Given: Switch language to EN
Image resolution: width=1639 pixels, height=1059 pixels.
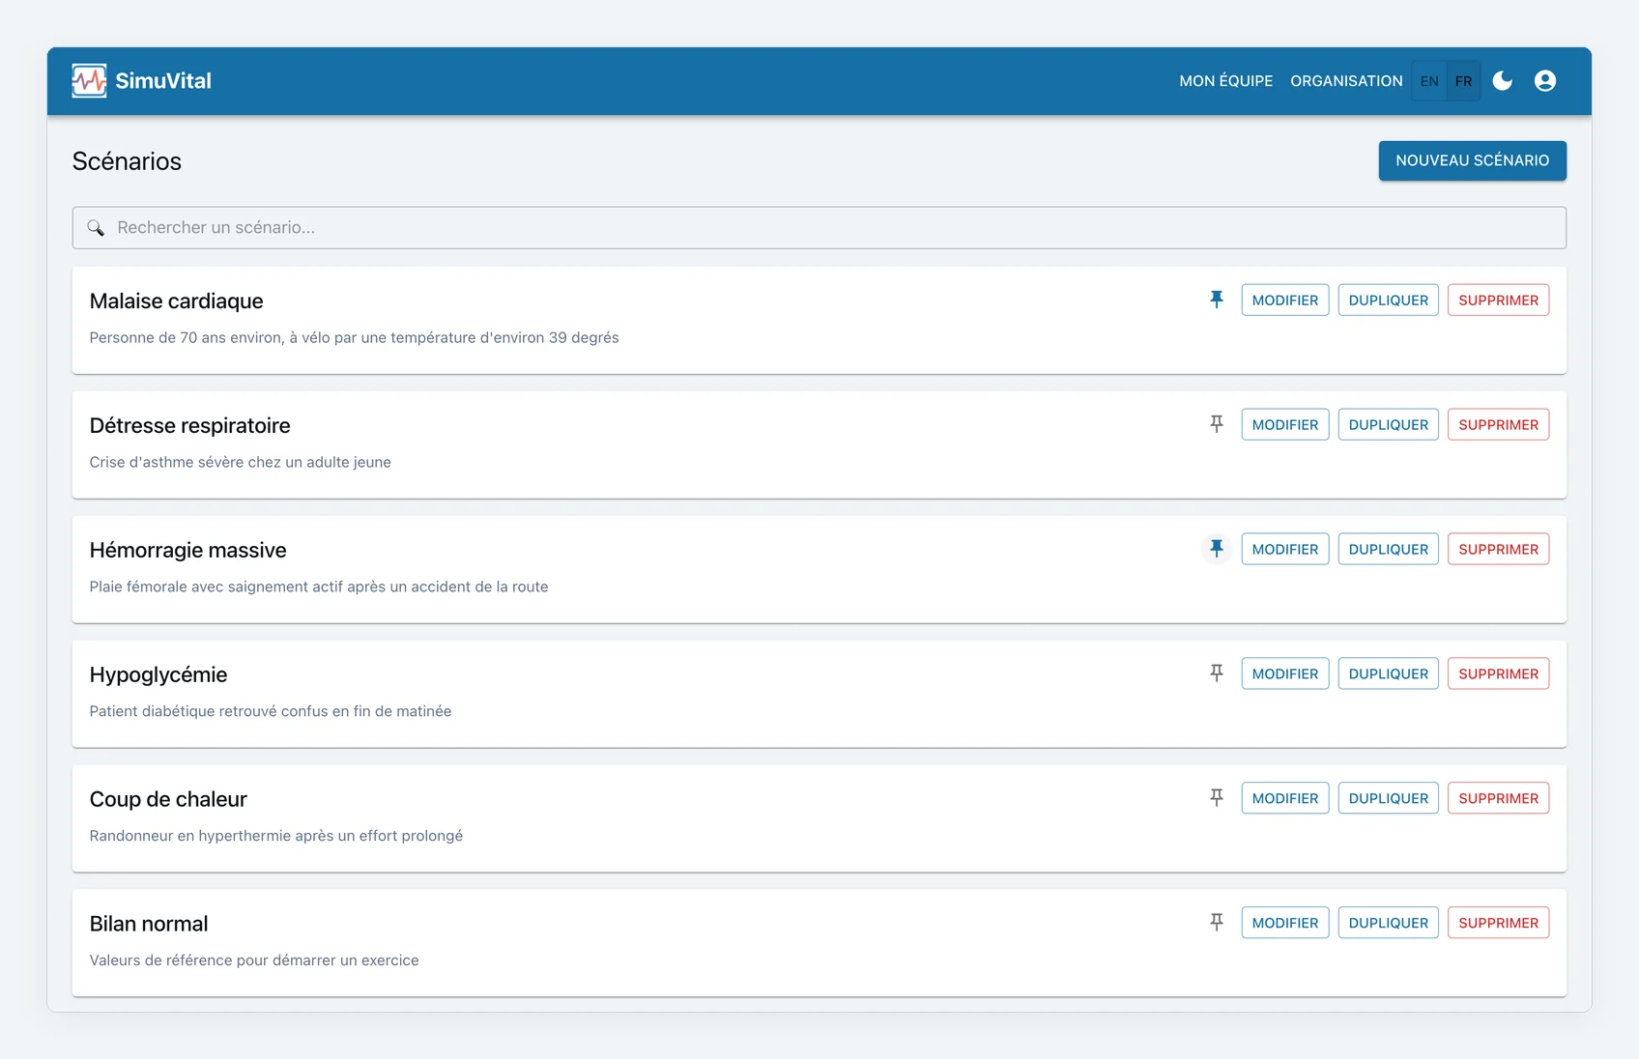Looking at the screenshot, I should [1429, 81].
